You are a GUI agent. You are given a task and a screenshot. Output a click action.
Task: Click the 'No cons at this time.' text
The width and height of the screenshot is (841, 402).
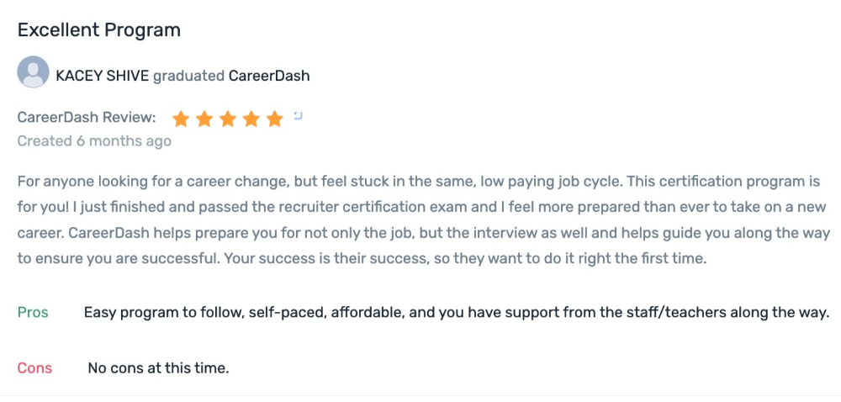coord(159,368)
